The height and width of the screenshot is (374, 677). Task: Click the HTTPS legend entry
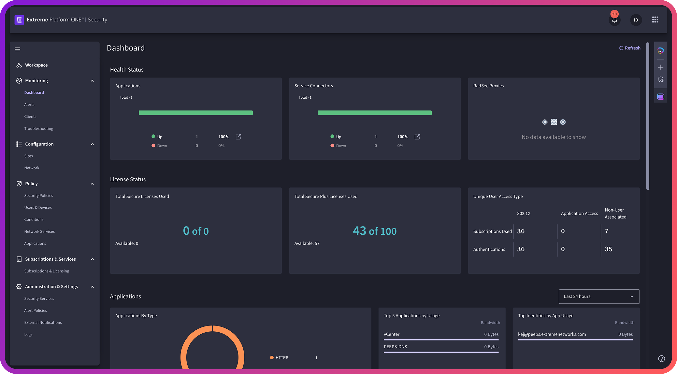click(279, 358)
